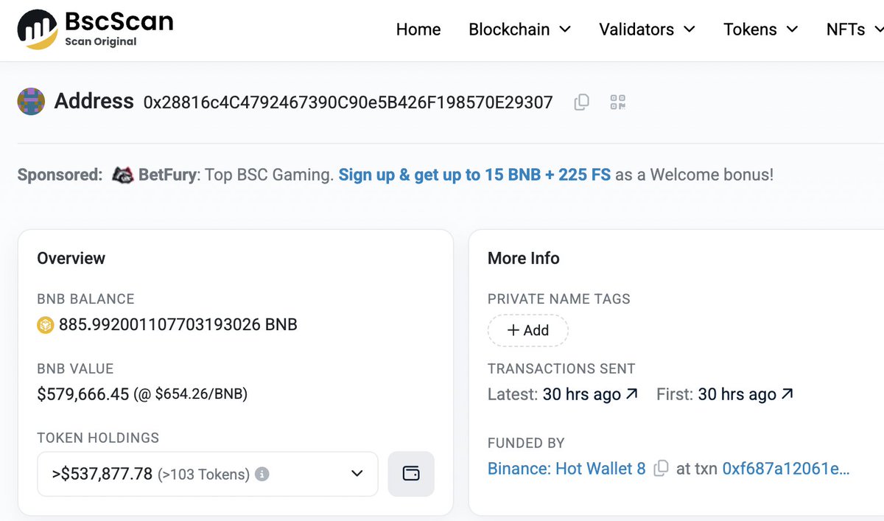Click the BNB coin icon
884x521 pixels.
[46, 324]
